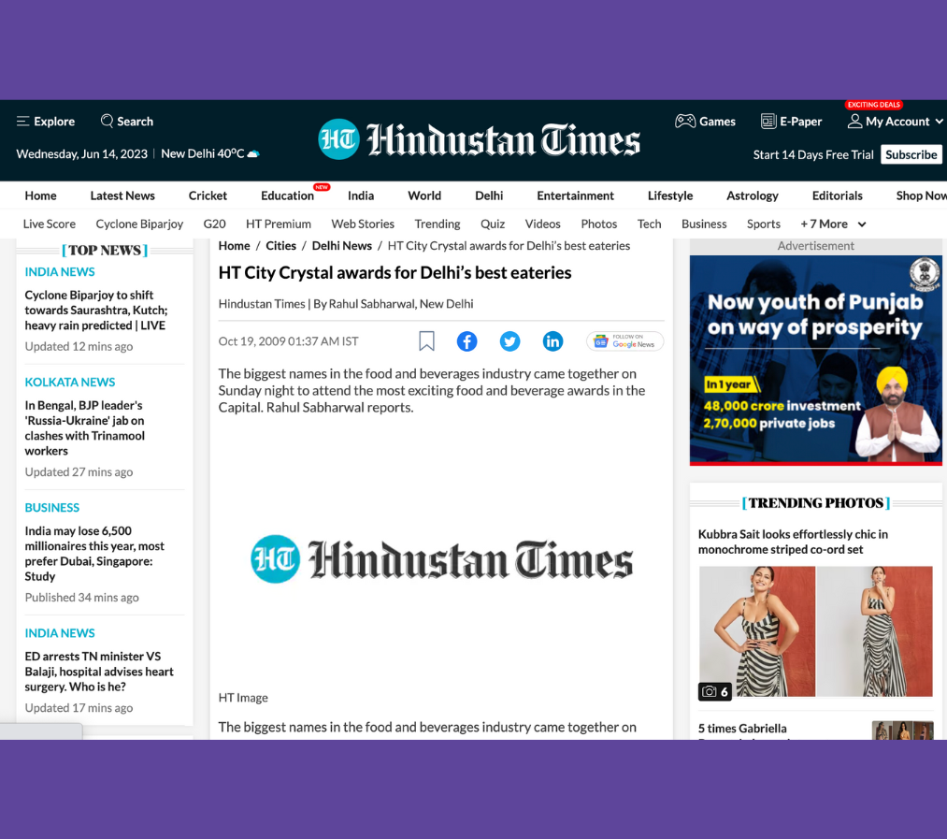Open the Cyclone Biparjoy topic link
This screenshot has width=947, height=839.
(x=139, y=224)
